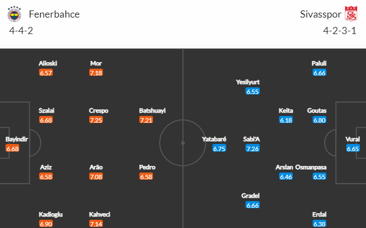
Task: Click Kahveci's 7.14 rating badge
Action: 96,224
